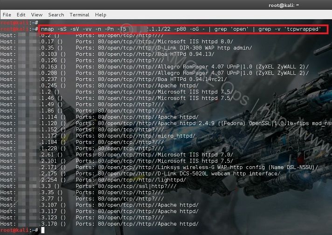Select 'Microsoft IIS httpd 7.0/' text
332x235 pixels.
coord(195,154)
